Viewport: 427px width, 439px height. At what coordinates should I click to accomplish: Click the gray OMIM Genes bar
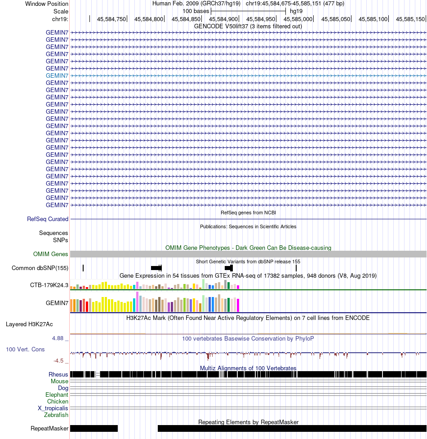click(x=248, y=254)
